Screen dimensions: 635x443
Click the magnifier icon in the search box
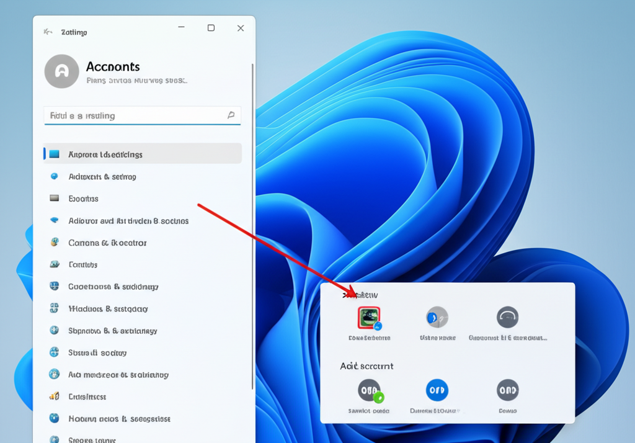click(x=231, y=115)
